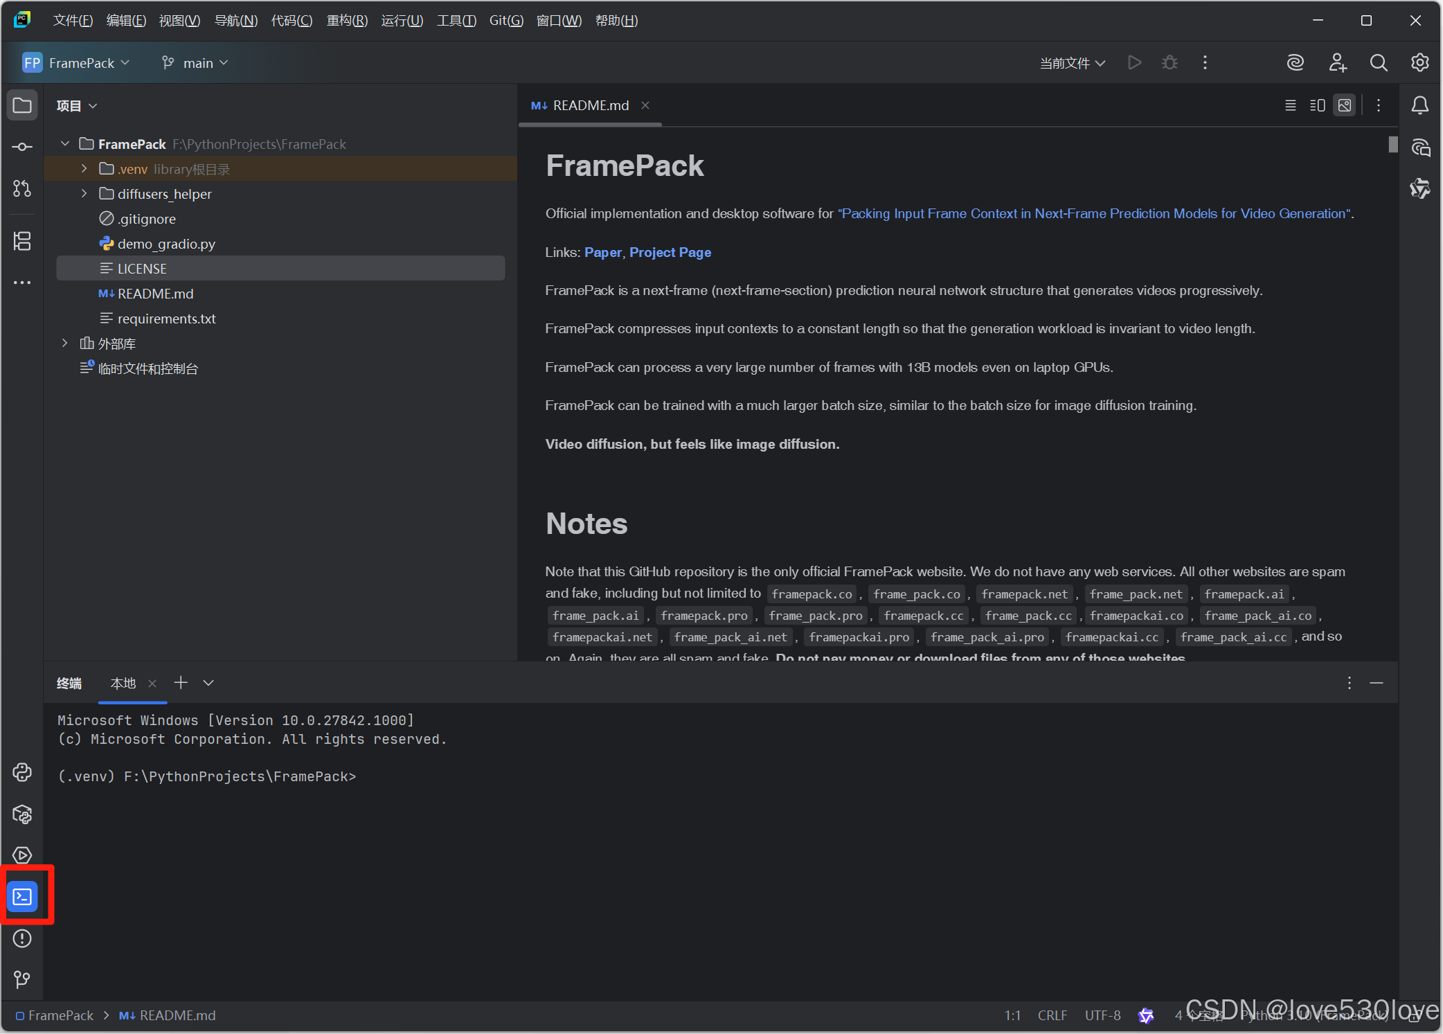This screenshot has height=1034, width=1443.
Task: Open the Python Packages tool window
Action: (22, 814)
